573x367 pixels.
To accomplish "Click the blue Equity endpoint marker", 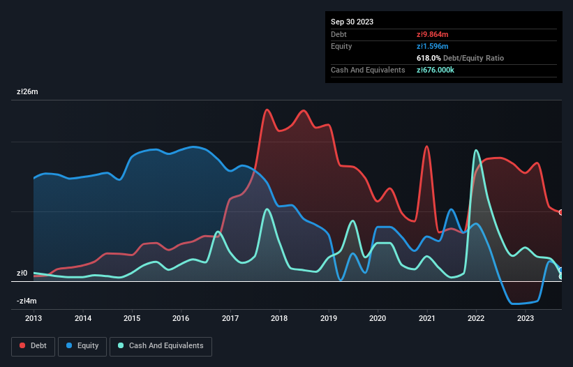I will [561, 270].
